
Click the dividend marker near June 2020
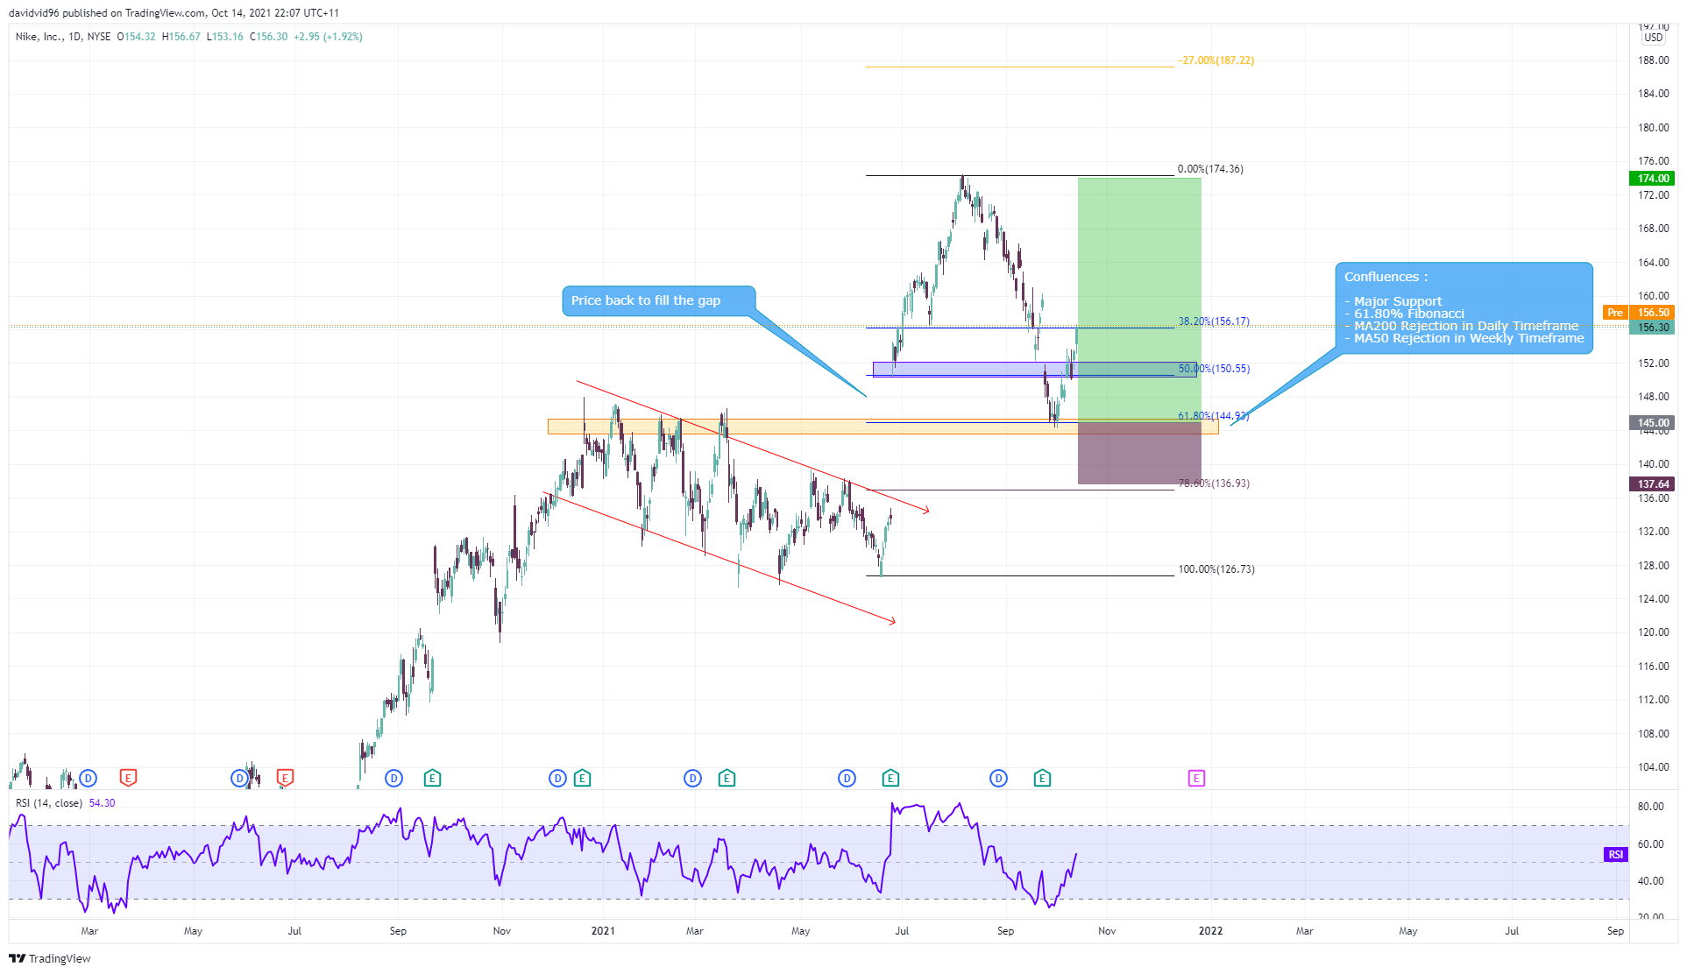pyautogui.click(x=239, y=778)
